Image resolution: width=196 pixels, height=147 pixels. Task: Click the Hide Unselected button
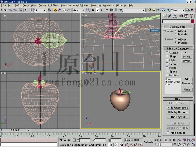(x=178, y=108)
